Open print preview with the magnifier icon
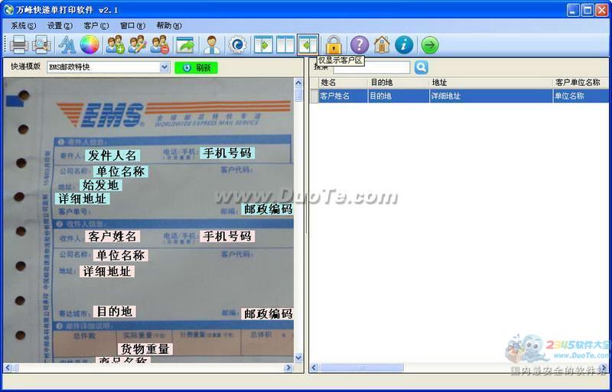Screen dimensions: 612x392 click(41, 44)
